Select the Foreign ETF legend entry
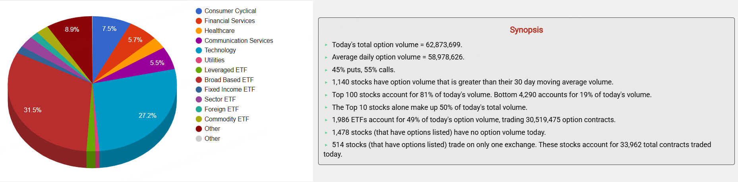Image resolution: width=738 pixels, height=182 pixels. (221, 109)
